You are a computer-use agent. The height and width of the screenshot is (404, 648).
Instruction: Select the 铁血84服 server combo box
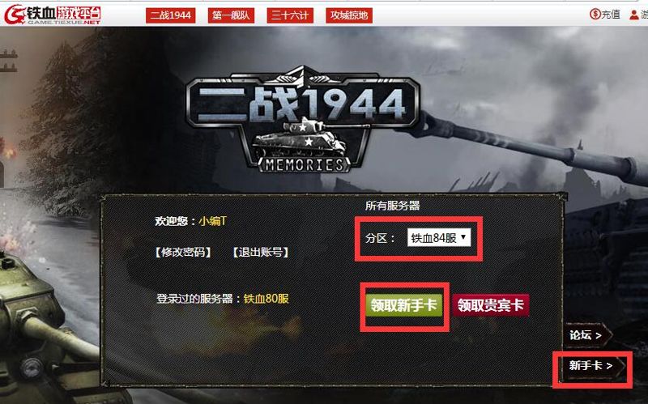tap(439, 237)
